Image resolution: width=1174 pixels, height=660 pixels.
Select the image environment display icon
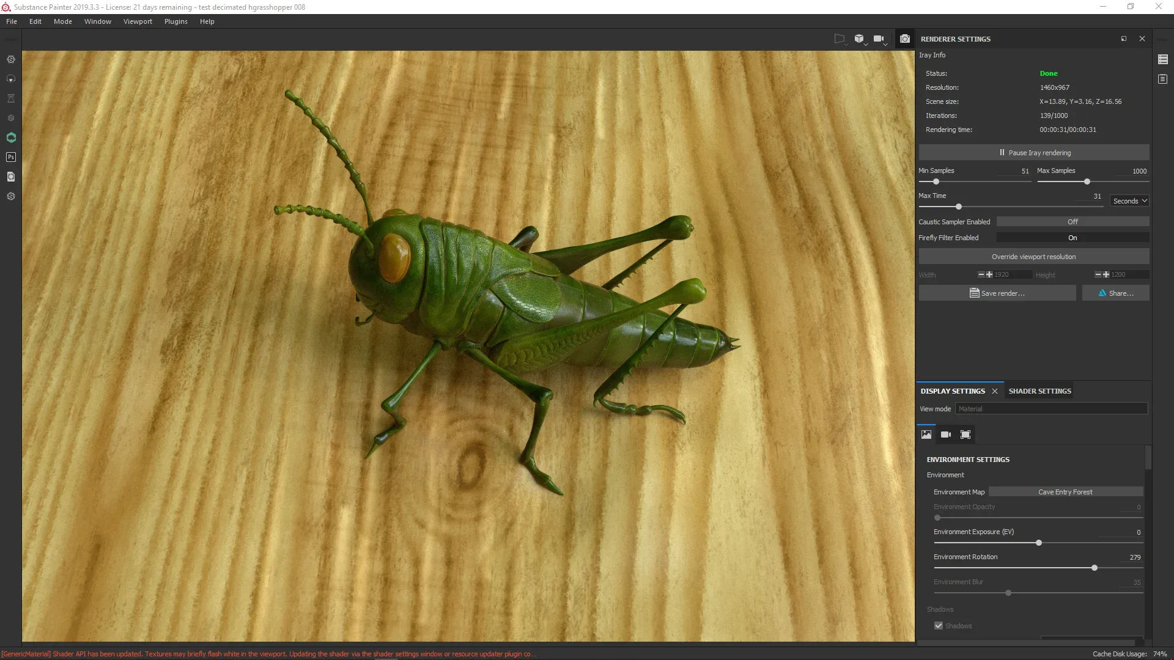pos(926,435)
